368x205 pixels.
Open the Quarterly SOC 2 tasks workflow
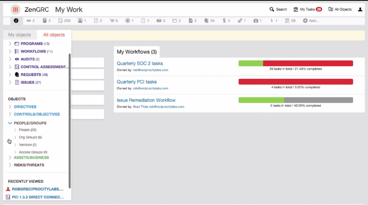pyautogui.click(x=140, y=64)
